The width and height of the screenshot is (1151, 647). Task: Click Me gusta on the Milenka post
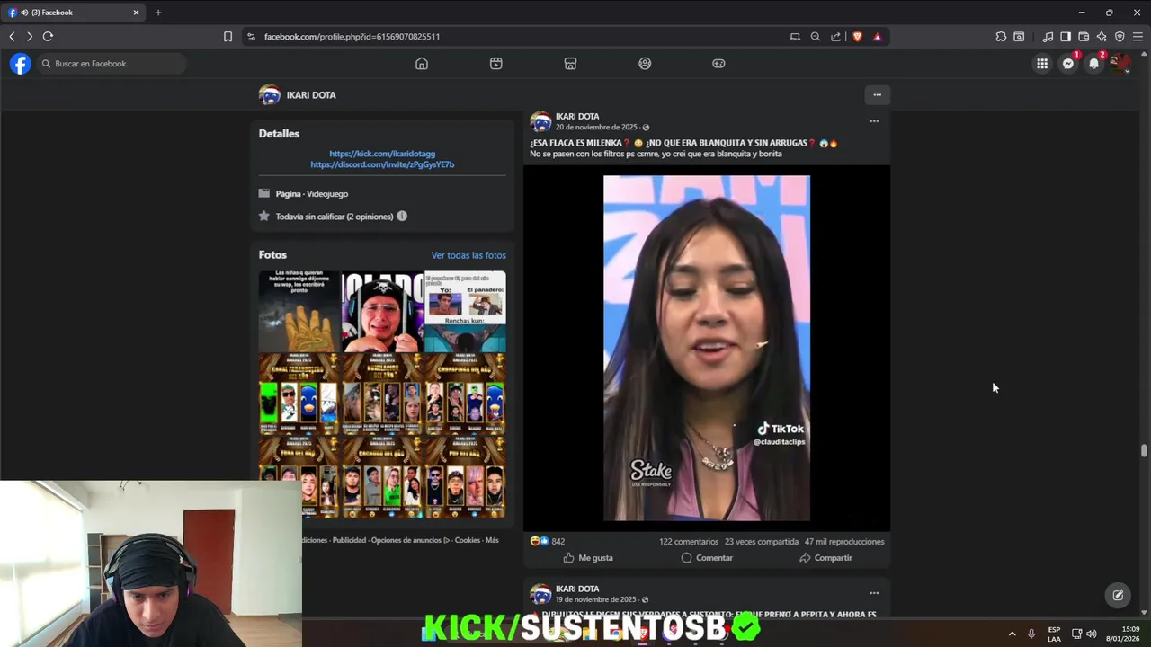[588, 558]
